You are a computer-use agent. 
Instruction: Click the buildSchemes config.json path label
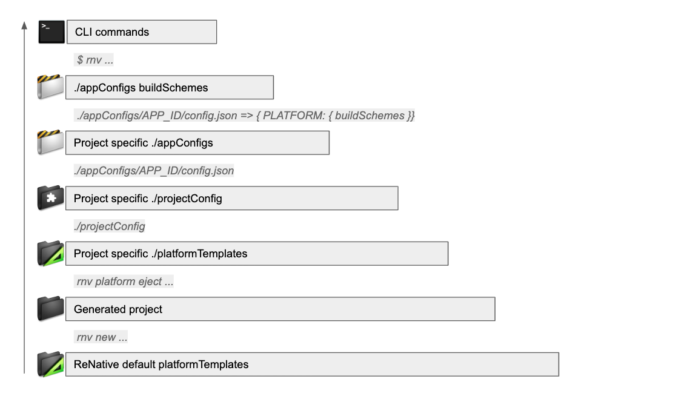point(245,116)
